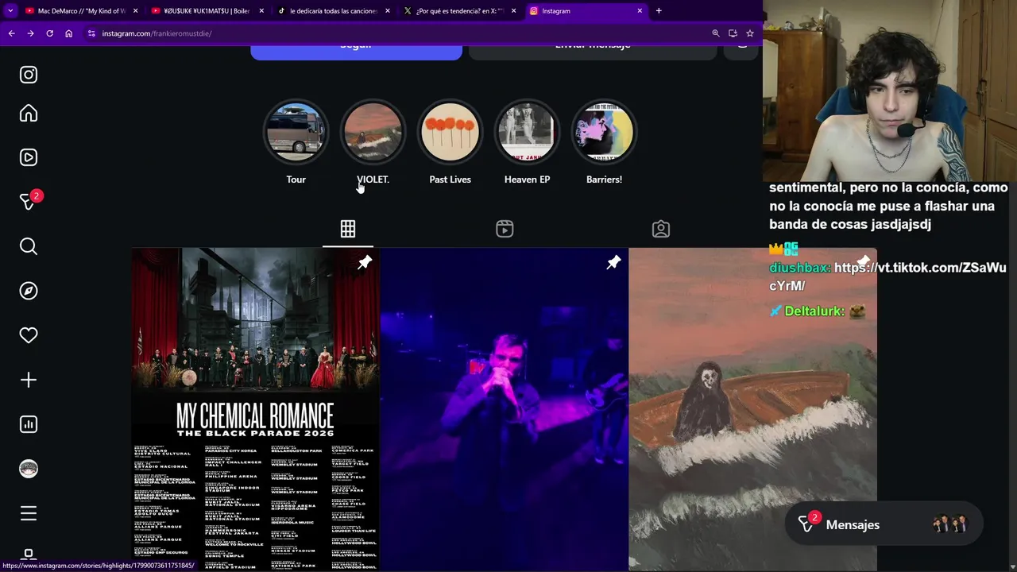
Task: Open the VIOLET. story highlight
Action: [x=373, y=132]
